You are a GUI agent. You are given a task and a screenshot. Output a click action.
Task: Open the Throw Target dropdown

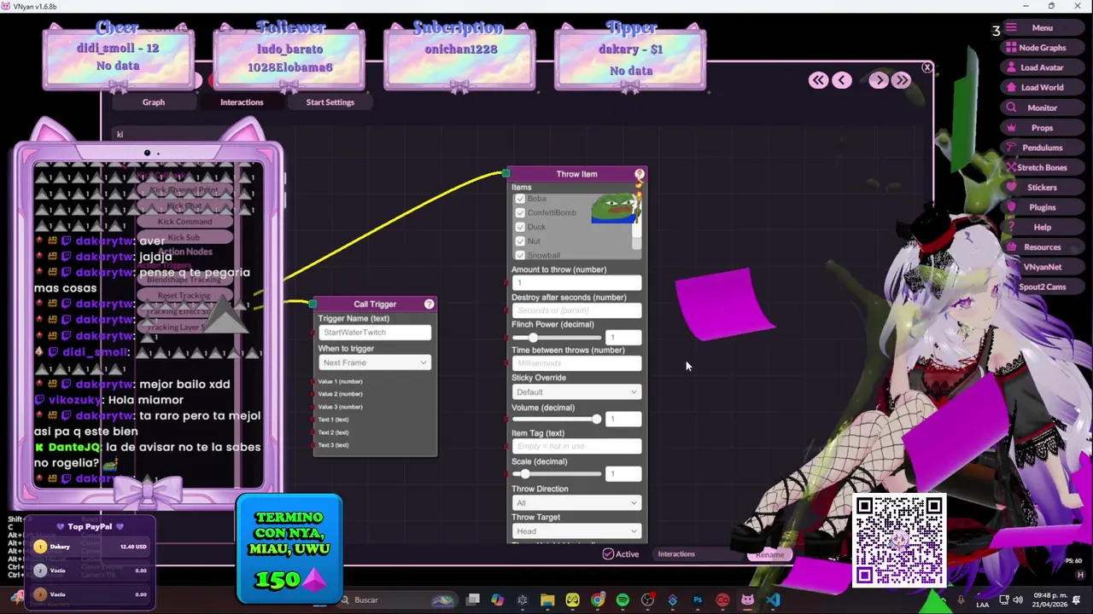point(576,531)
